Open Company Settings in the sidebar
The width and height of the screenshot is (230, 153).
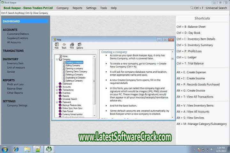[x=17, y=106]
